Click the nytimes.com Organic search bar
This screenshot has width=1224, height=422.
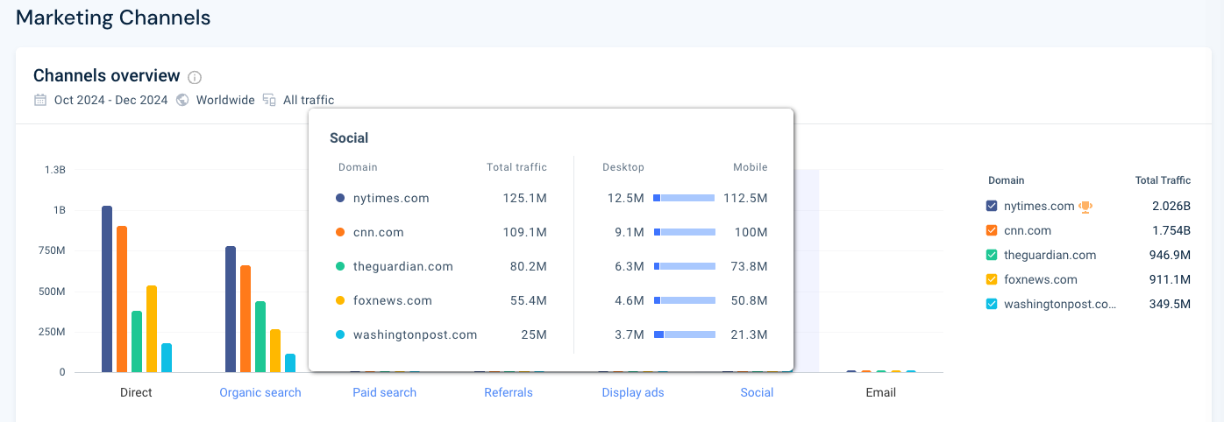pos(231,309)
